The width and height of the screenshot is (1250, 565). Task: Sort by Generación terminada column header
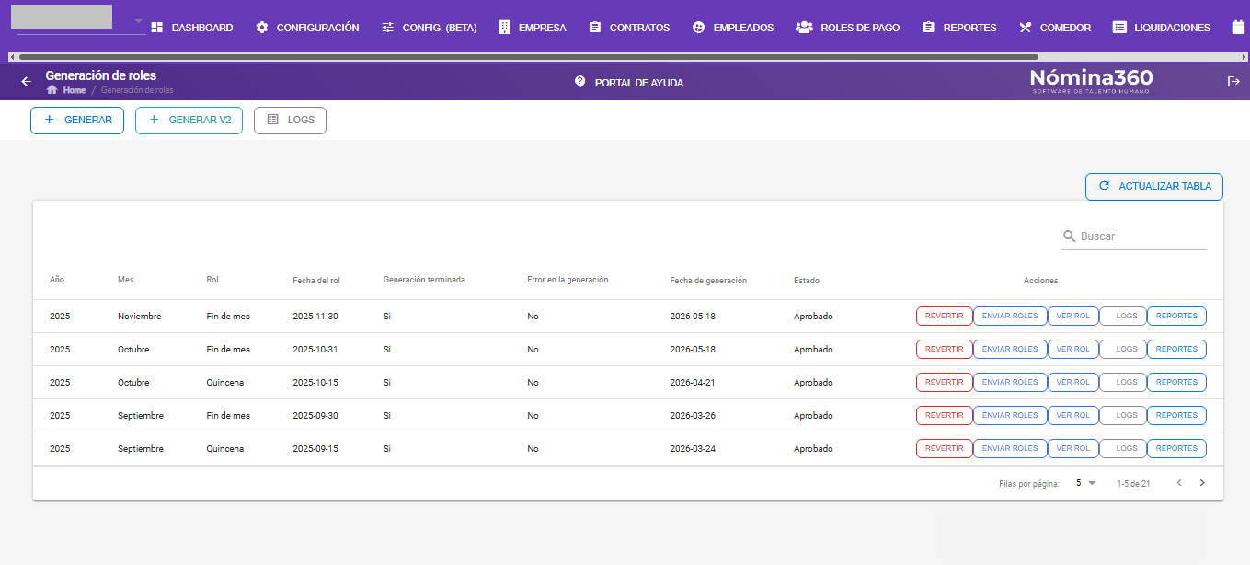click(424, 280)
